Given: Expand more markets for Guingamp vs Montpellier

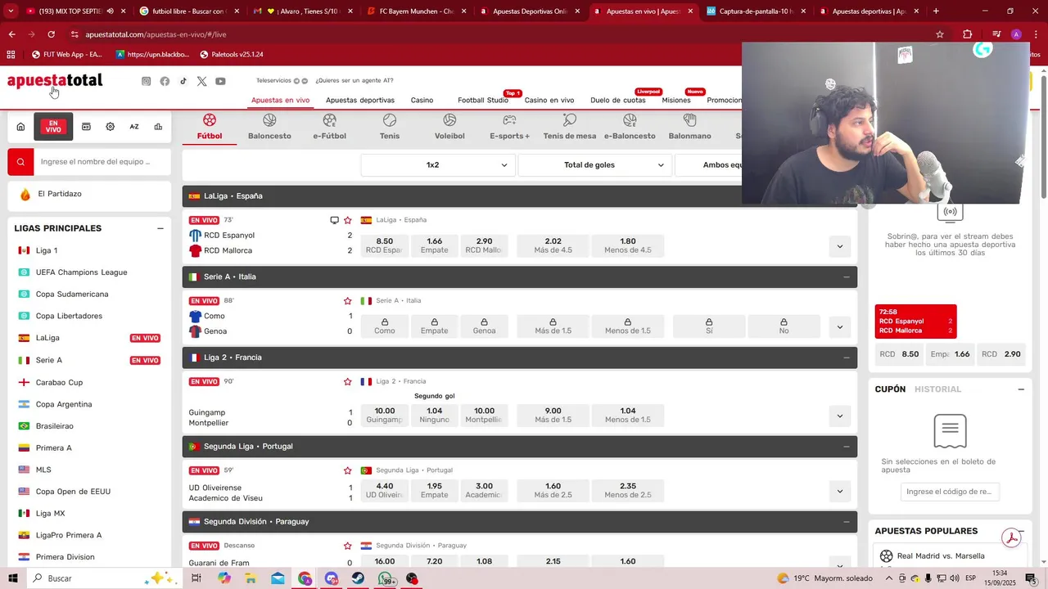Looking at the screenshot, I should (839, 416).
